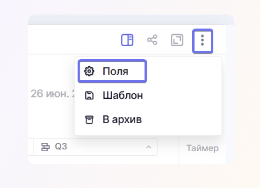Click the partially visible field left of Q3
Screen dimensions: 260x188
pyautogui.click(x=30, y=147)
